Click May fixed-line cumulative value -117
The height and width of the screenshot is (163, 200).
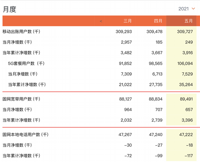click(x=189, y=156)
